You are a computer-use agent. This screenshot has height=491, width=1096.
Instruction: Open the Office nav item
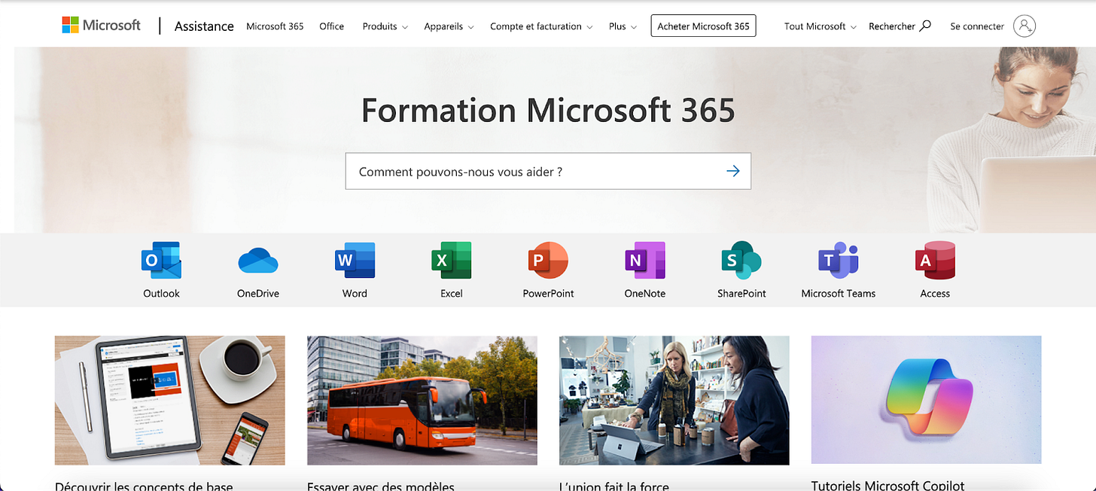(x=331, y=26)
